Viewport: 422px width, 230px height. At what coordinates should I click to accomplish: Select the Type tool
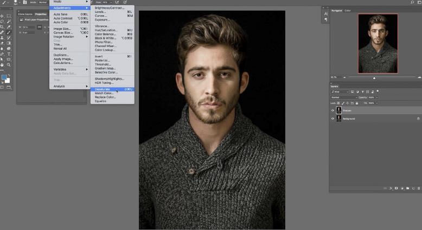tap(9, 54)
